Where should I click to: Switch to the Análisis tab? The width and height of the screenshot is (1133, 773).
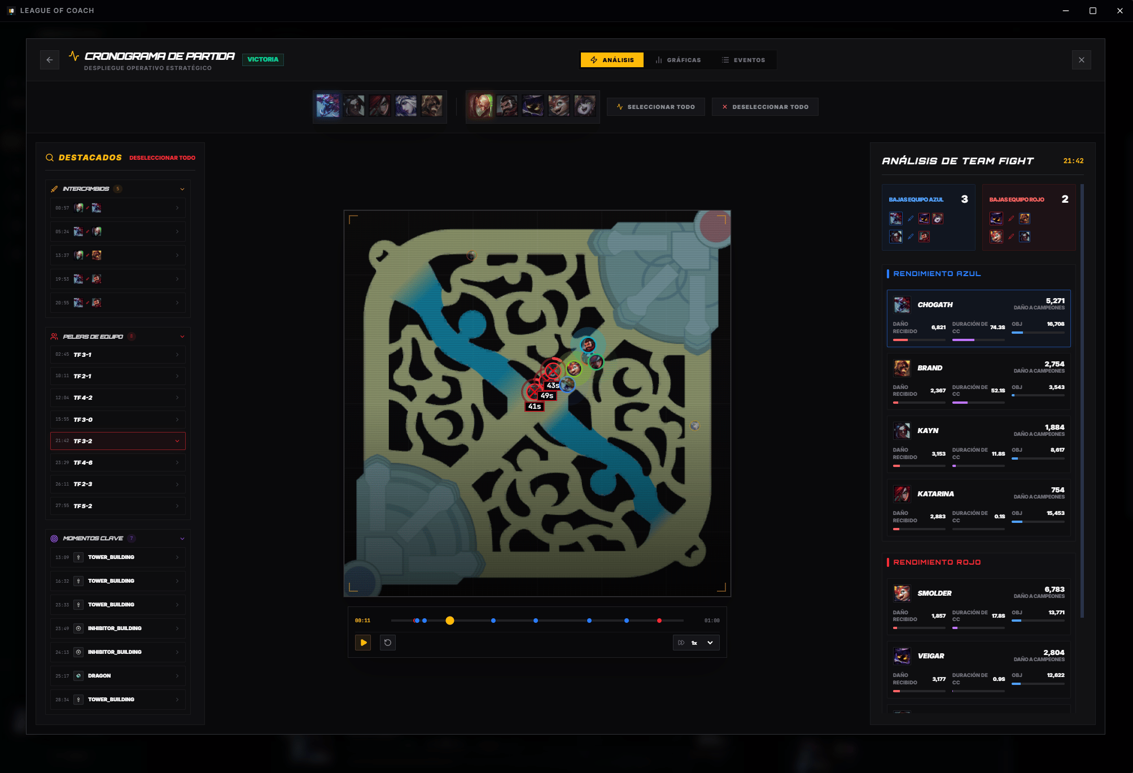612,60
